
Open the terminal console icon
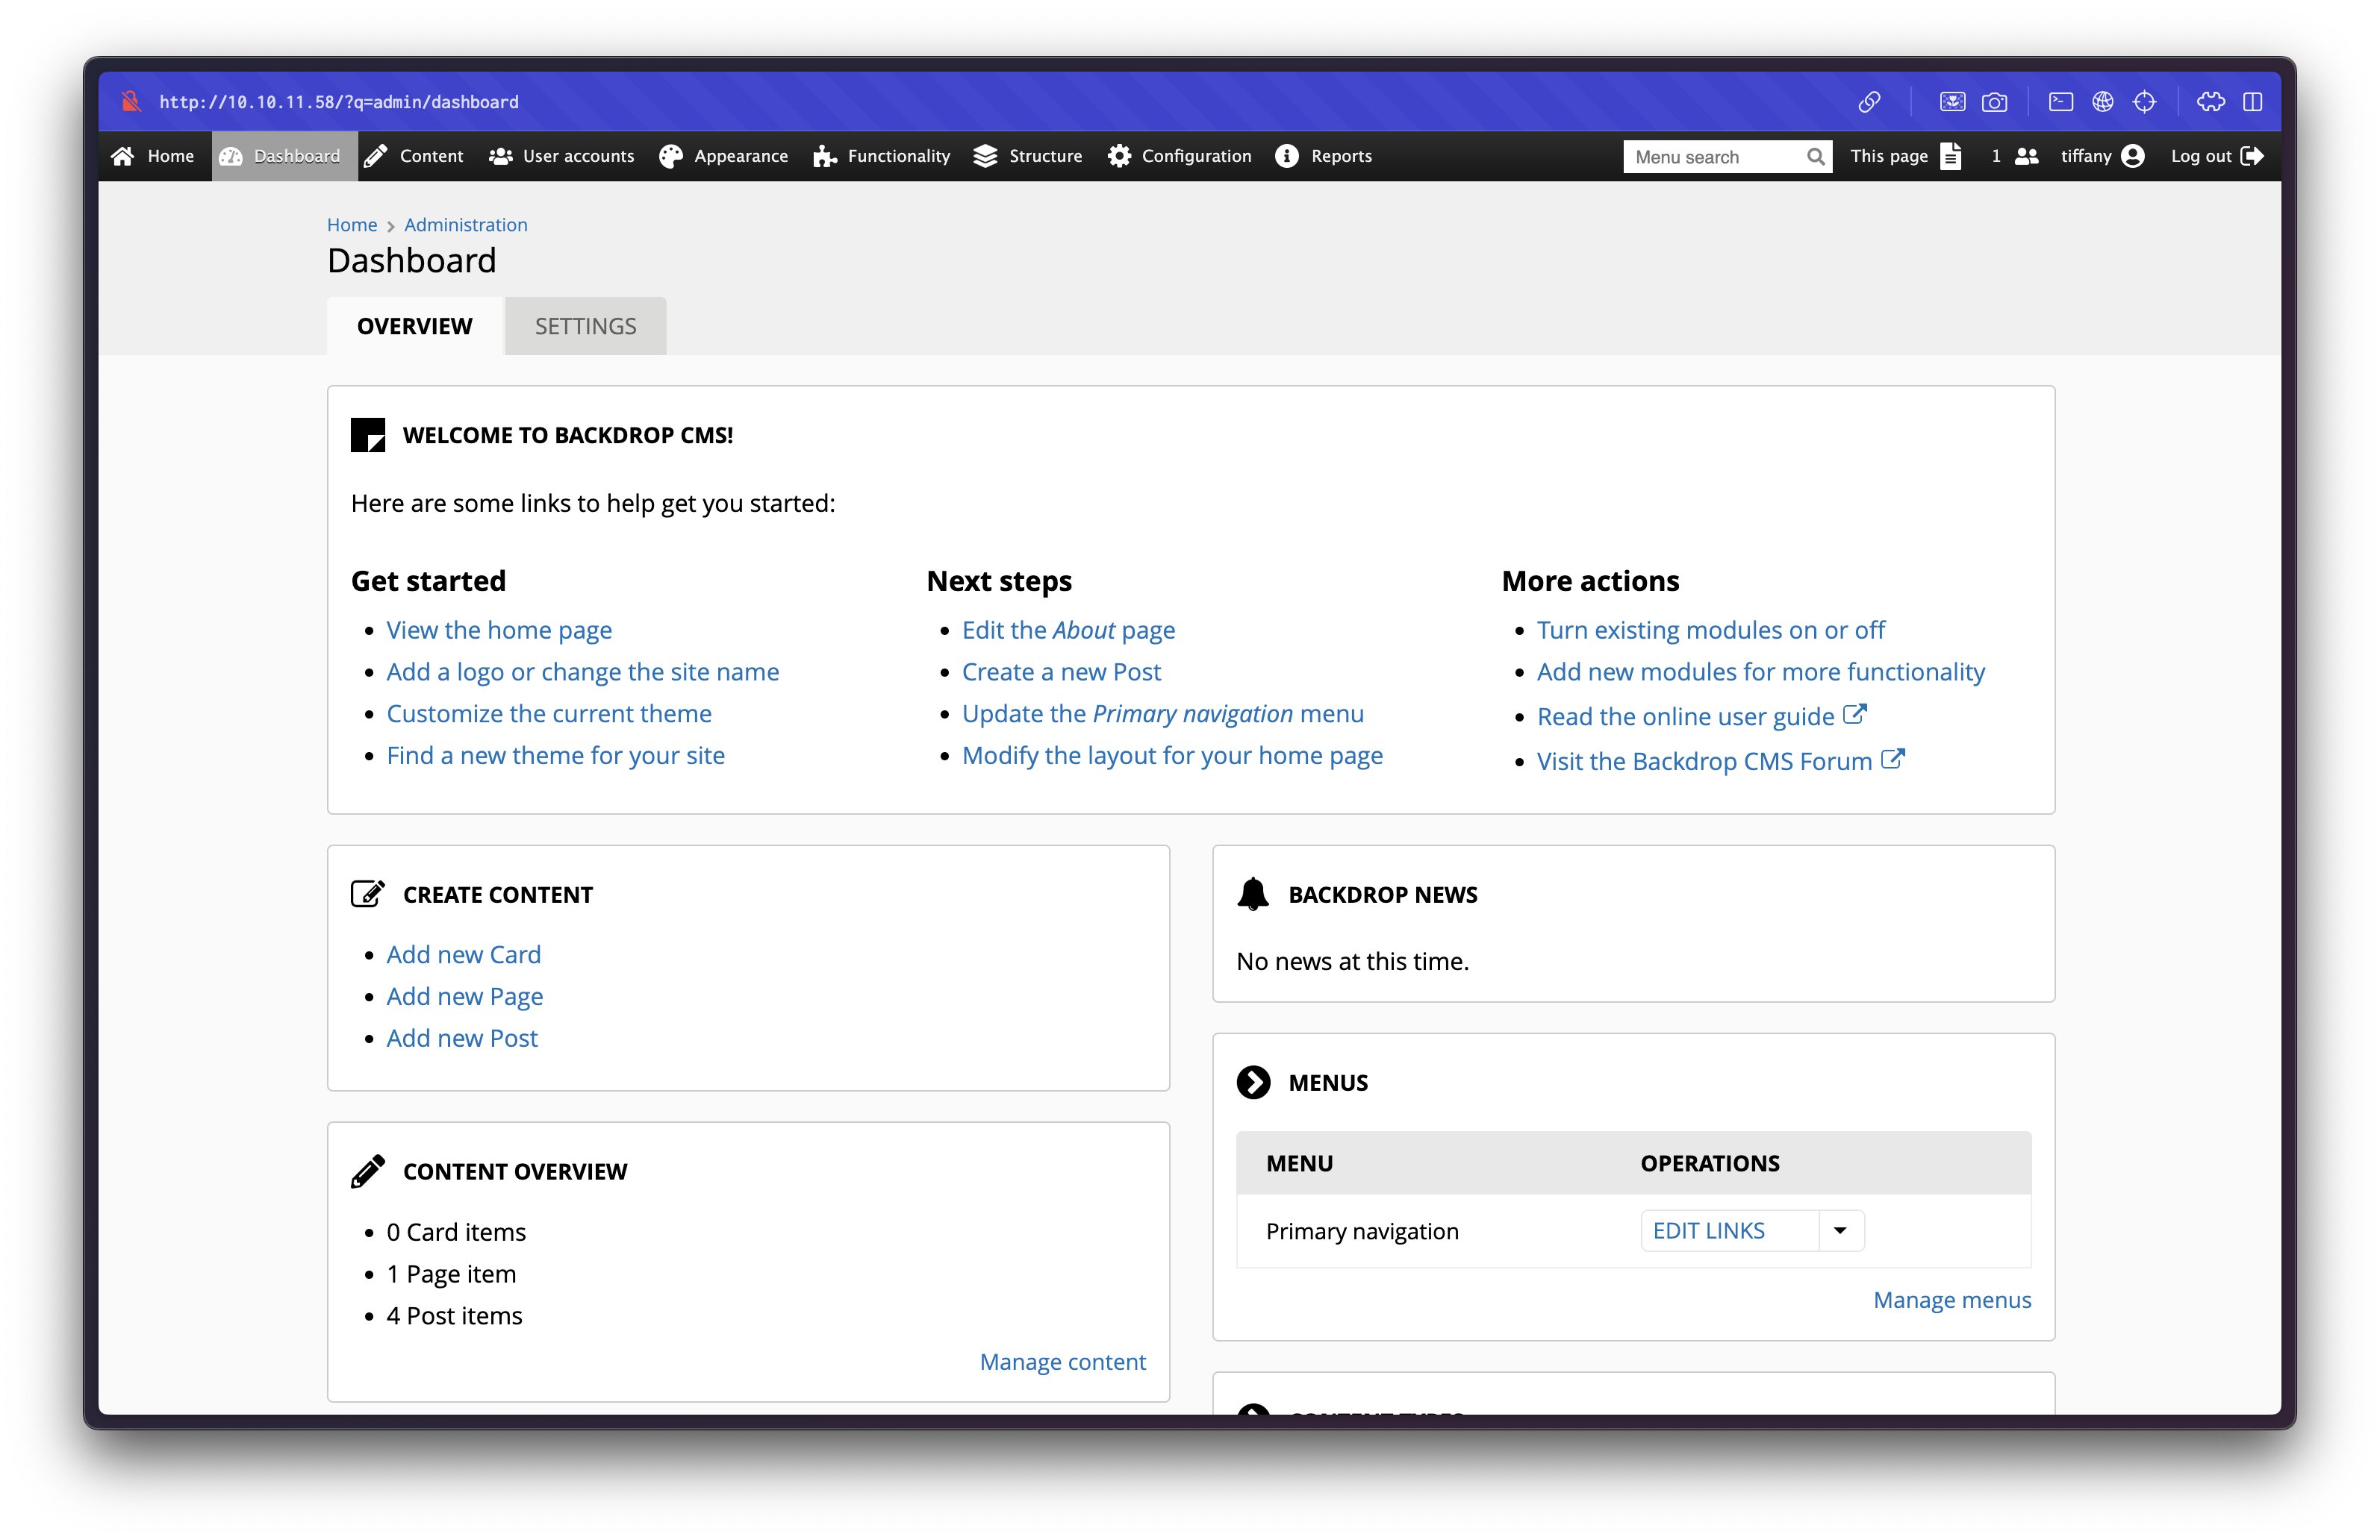click(2060, 102)
